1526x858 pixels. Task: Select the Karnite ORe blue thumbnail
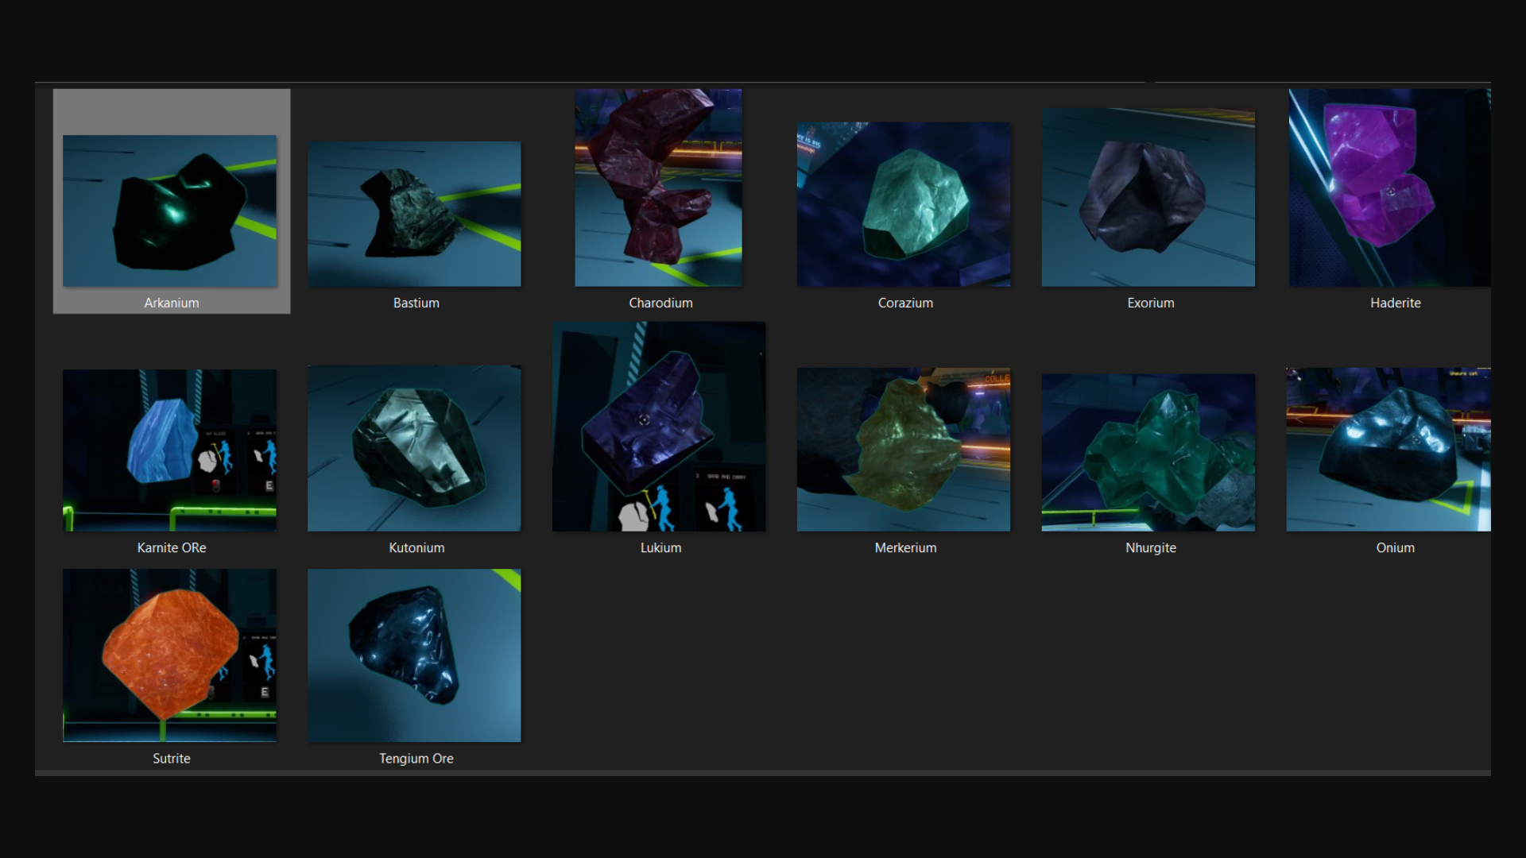[170, 450]
